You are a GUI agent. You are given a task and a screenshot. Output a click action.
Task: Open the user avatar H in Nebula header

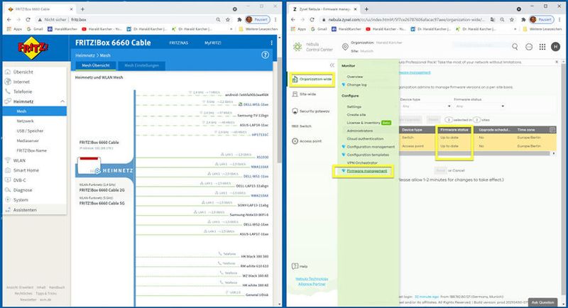pyautogui.click(x=555, y=47)
